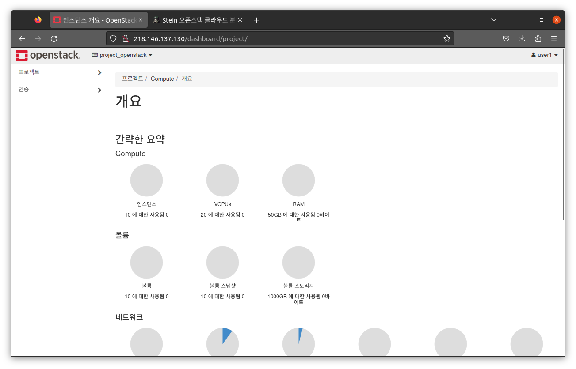This screenshot has height=369, width=576.
Task: Click the browser forward arrow
Action: point(38,39)
